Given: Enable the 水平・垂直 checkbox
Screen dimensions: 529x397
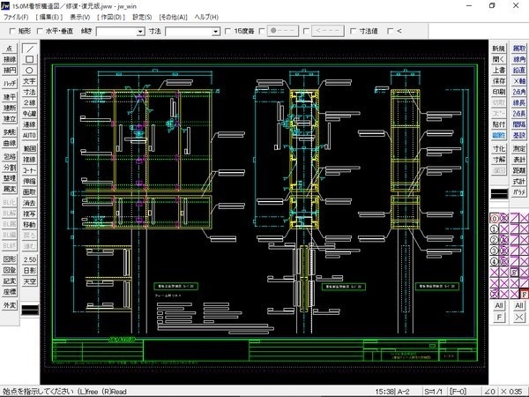Looking at the screenshot, I should coord(40,31).
